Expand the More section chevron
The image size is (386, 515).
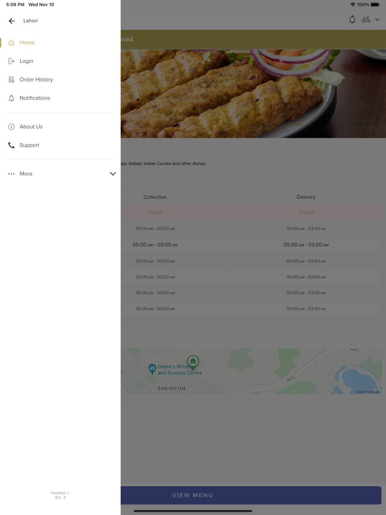tap(113, 174)
